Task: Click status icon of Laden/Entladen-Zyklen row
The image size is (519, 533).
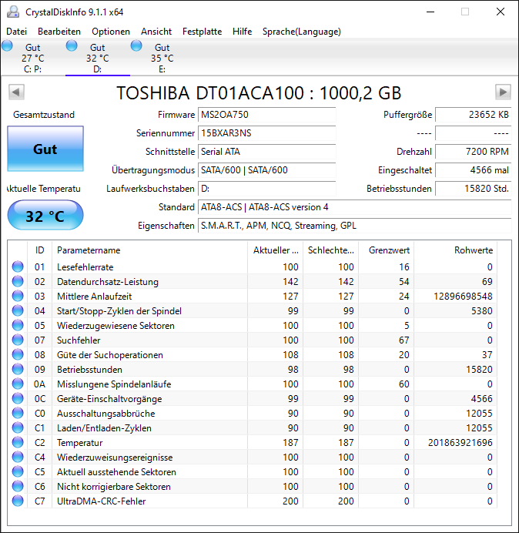Action: [x=18, y=427]
